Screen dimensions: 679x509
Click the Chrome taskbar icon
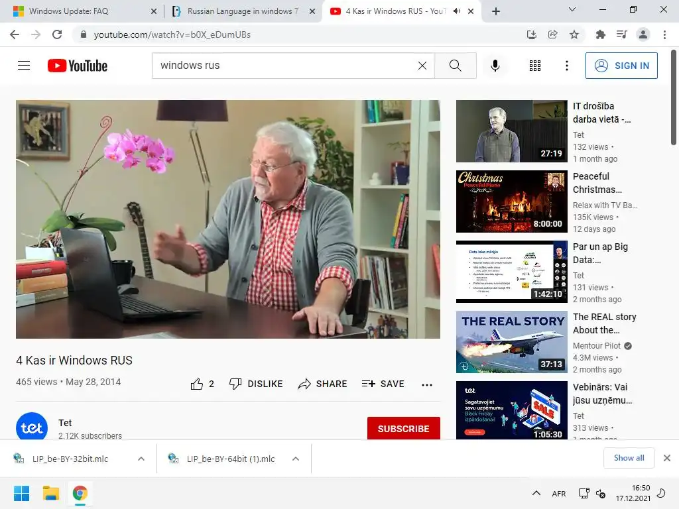pos(80,493)
